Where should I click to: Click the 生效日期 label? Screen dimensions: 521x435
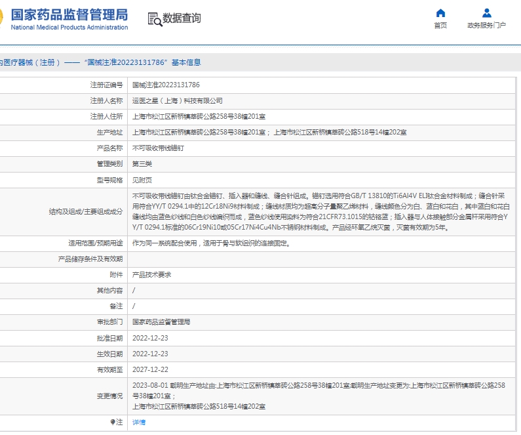pos(109,354)
